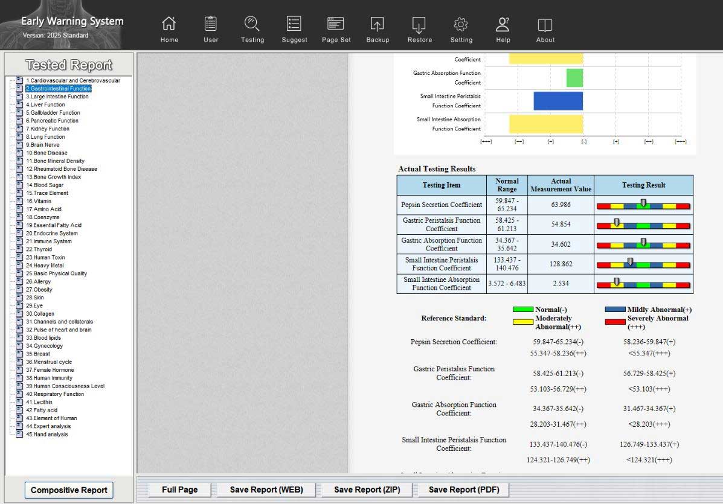Open the Heavy Metal report entry
Screen dimensions: 723x504
click(48, 266)
